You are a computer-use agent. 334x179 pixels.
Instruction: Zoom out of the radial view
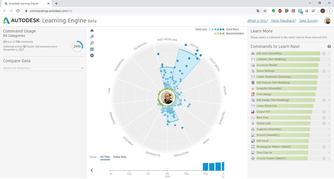[92, 43]
